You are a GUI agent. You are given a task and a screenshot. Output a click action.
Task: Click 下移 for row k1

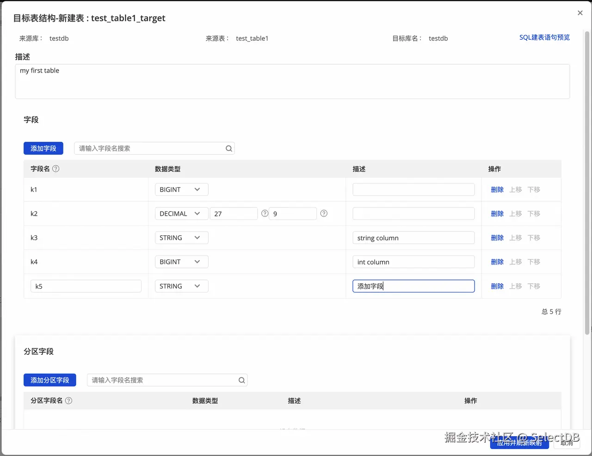pyautogui.click(x=534, y=189)
